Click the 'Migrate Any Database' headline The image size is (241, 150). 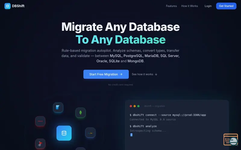point(120,27)
